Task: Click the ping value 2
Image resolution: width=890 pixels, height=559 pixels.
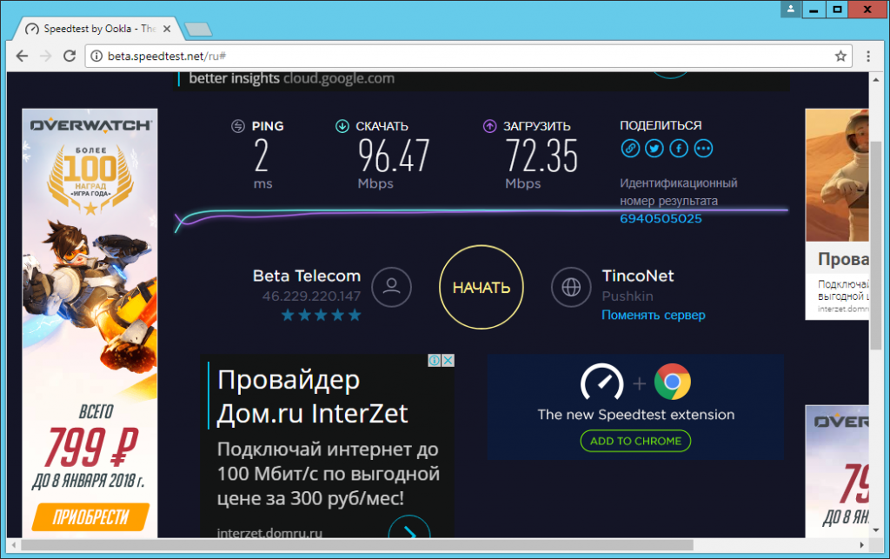Action: (x=261, y=156)
